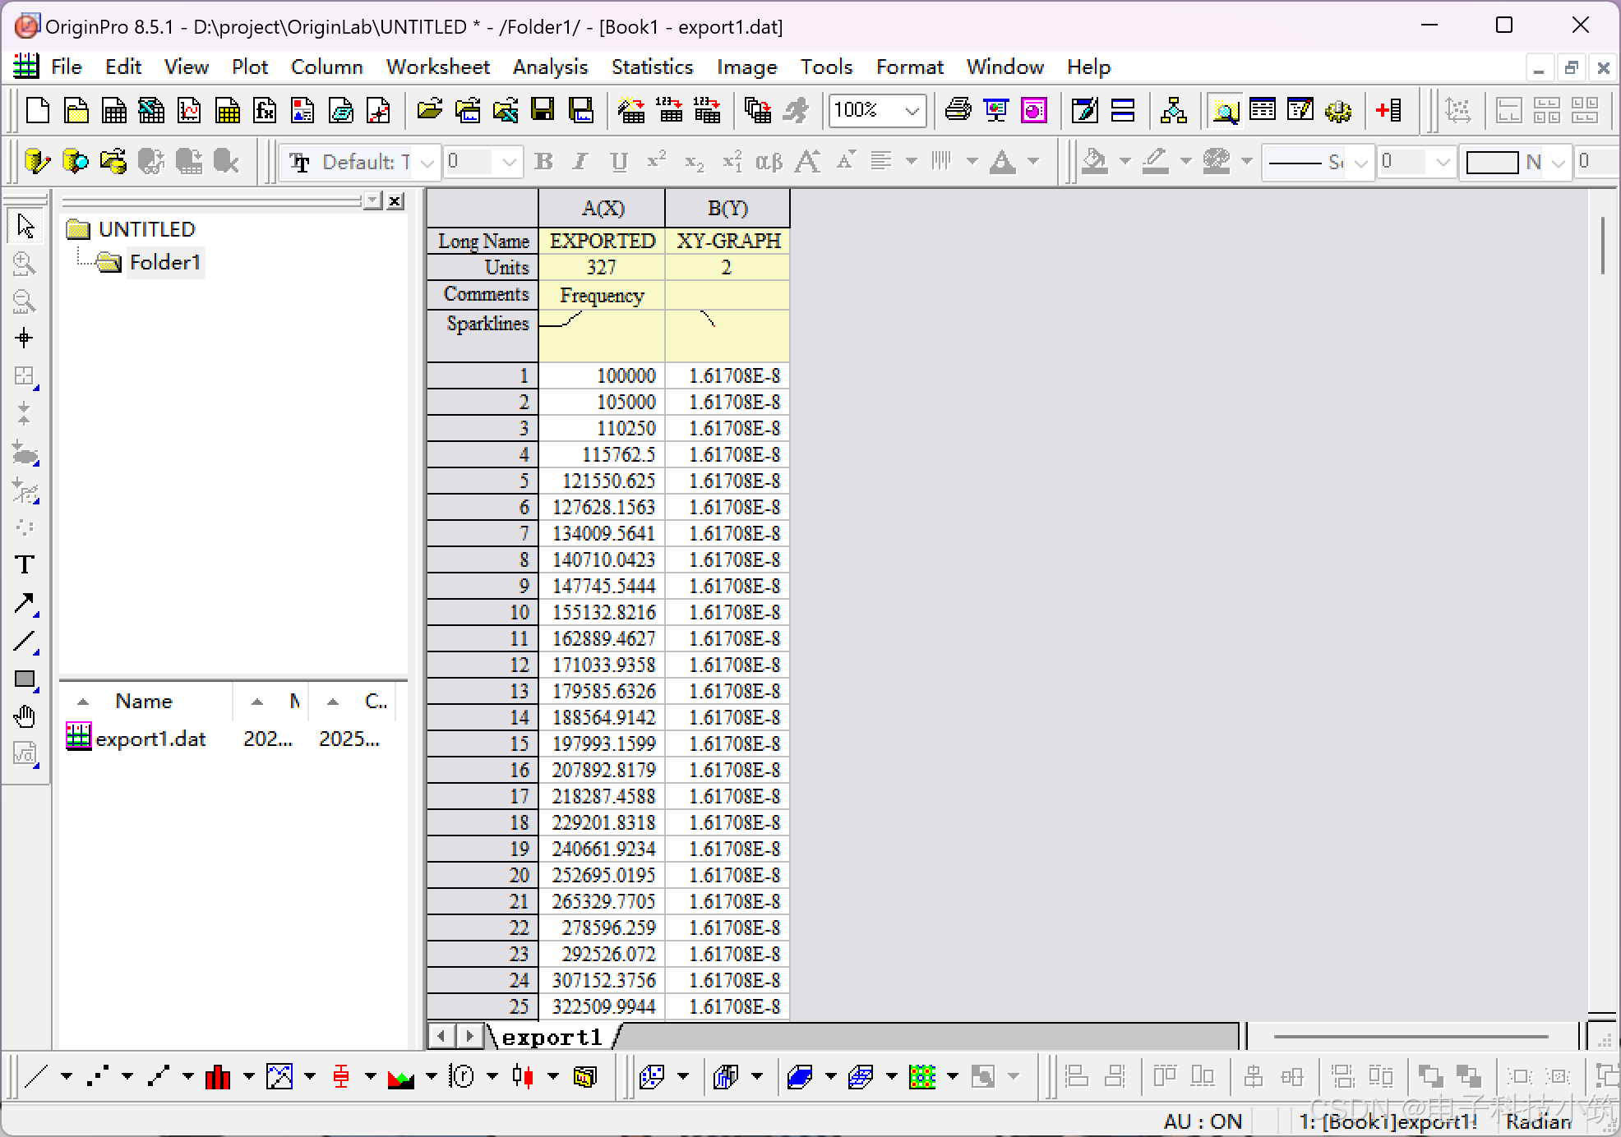This screenshot has width=1621, height=1137.
Task: Expand the Default font name dropdown
Action: pyautogui.click(x=427, y=163)
